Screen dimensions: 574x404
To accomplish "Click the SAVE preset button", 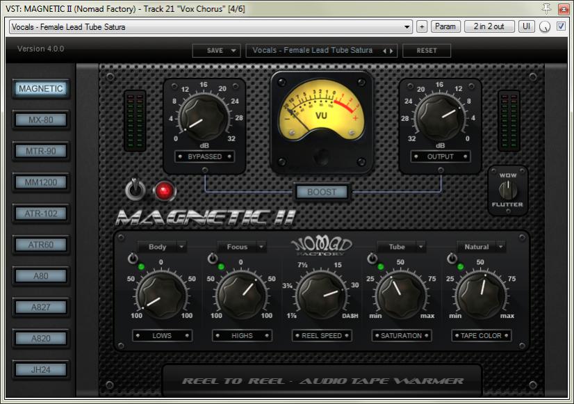I will click(215, 51).
